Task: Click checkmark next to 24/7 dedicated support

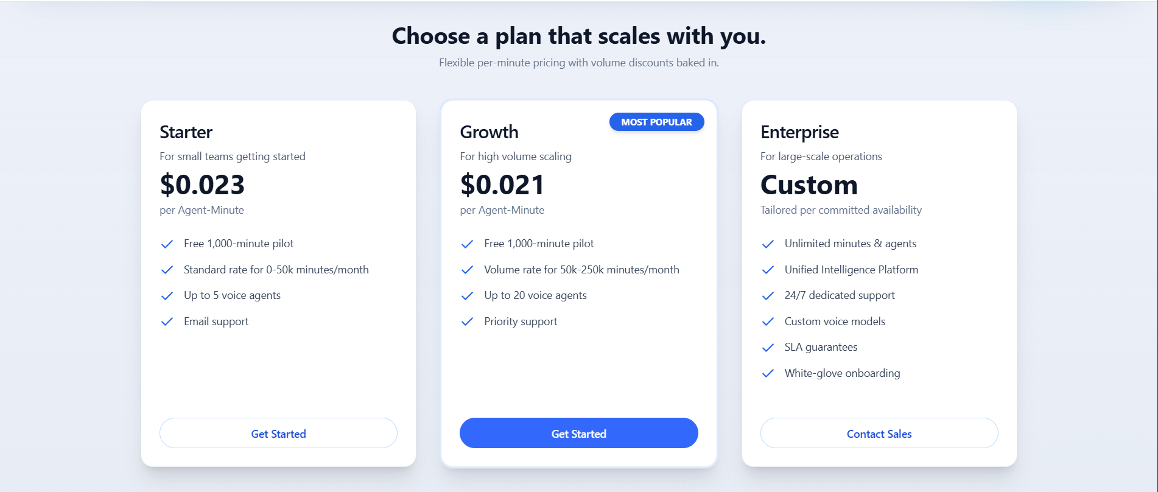Action: pyautogui.click(x=768, y=296)
